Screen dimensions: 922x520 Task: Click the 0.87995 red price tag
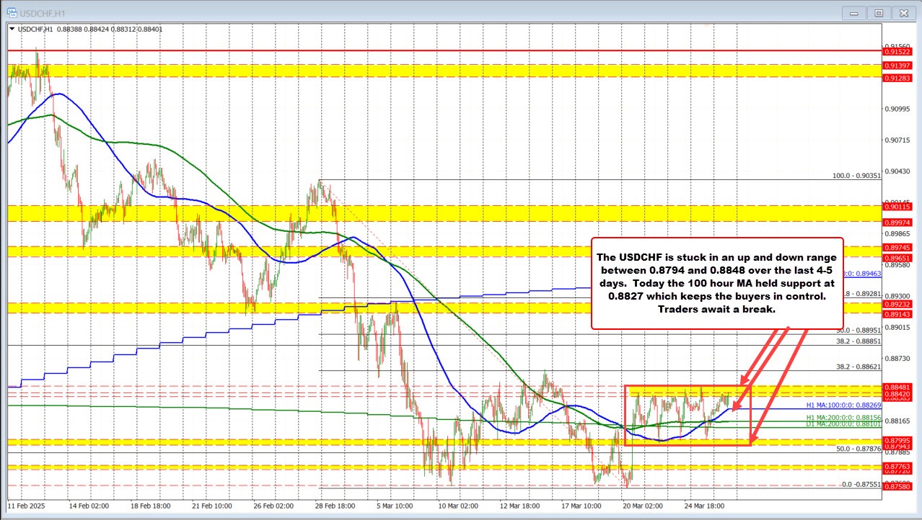898,440
